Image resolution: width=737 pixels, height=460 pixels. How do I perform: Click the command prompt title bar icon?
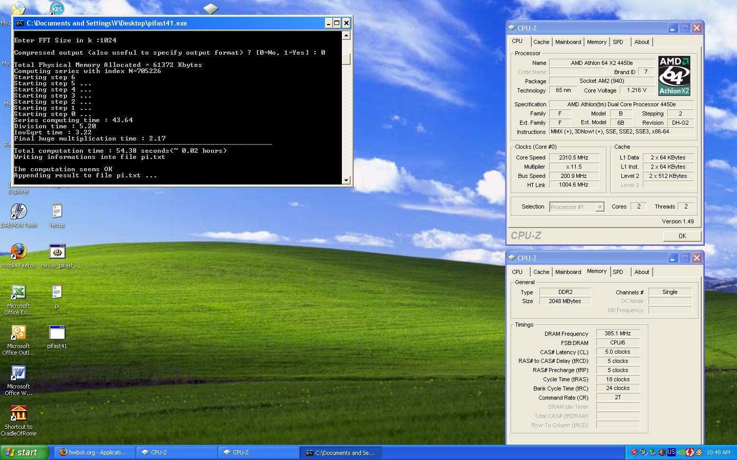(19, 23)
